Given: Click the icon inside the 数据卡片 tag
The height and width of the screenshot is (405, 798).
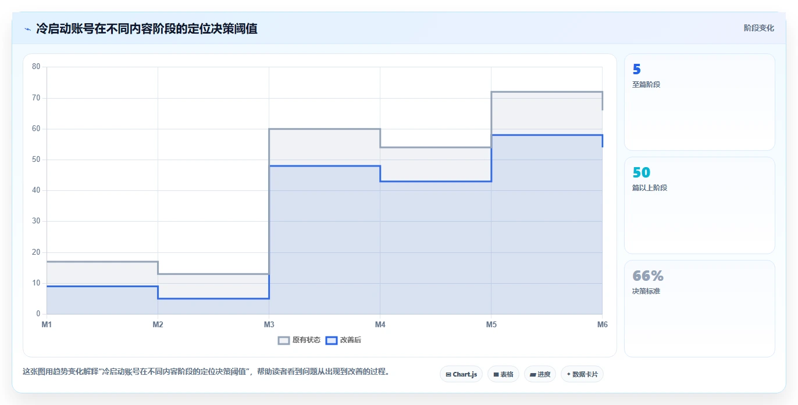Looking at the screenshot, I should coord(569,374).
